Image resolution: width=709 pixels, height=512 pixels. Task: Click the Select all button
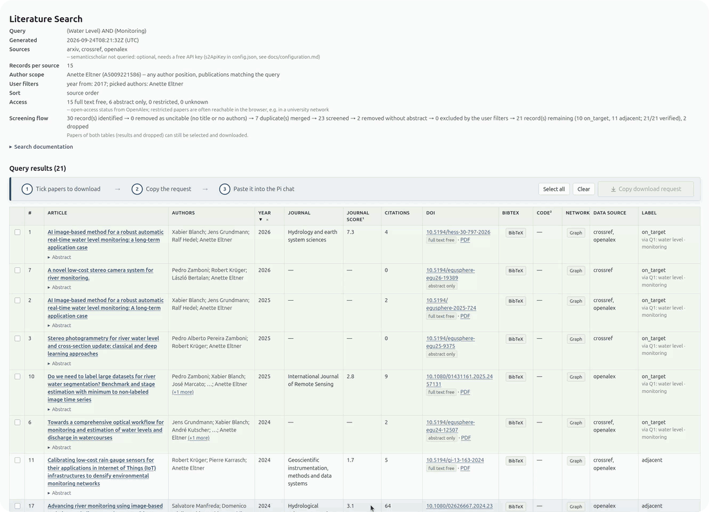tap(554, 189)
